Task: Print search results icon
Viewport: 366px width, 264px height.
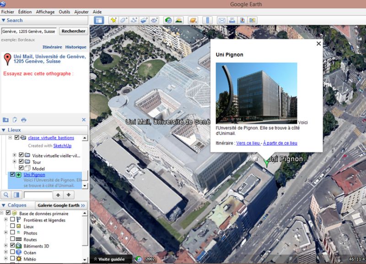Action: (24, 120)
